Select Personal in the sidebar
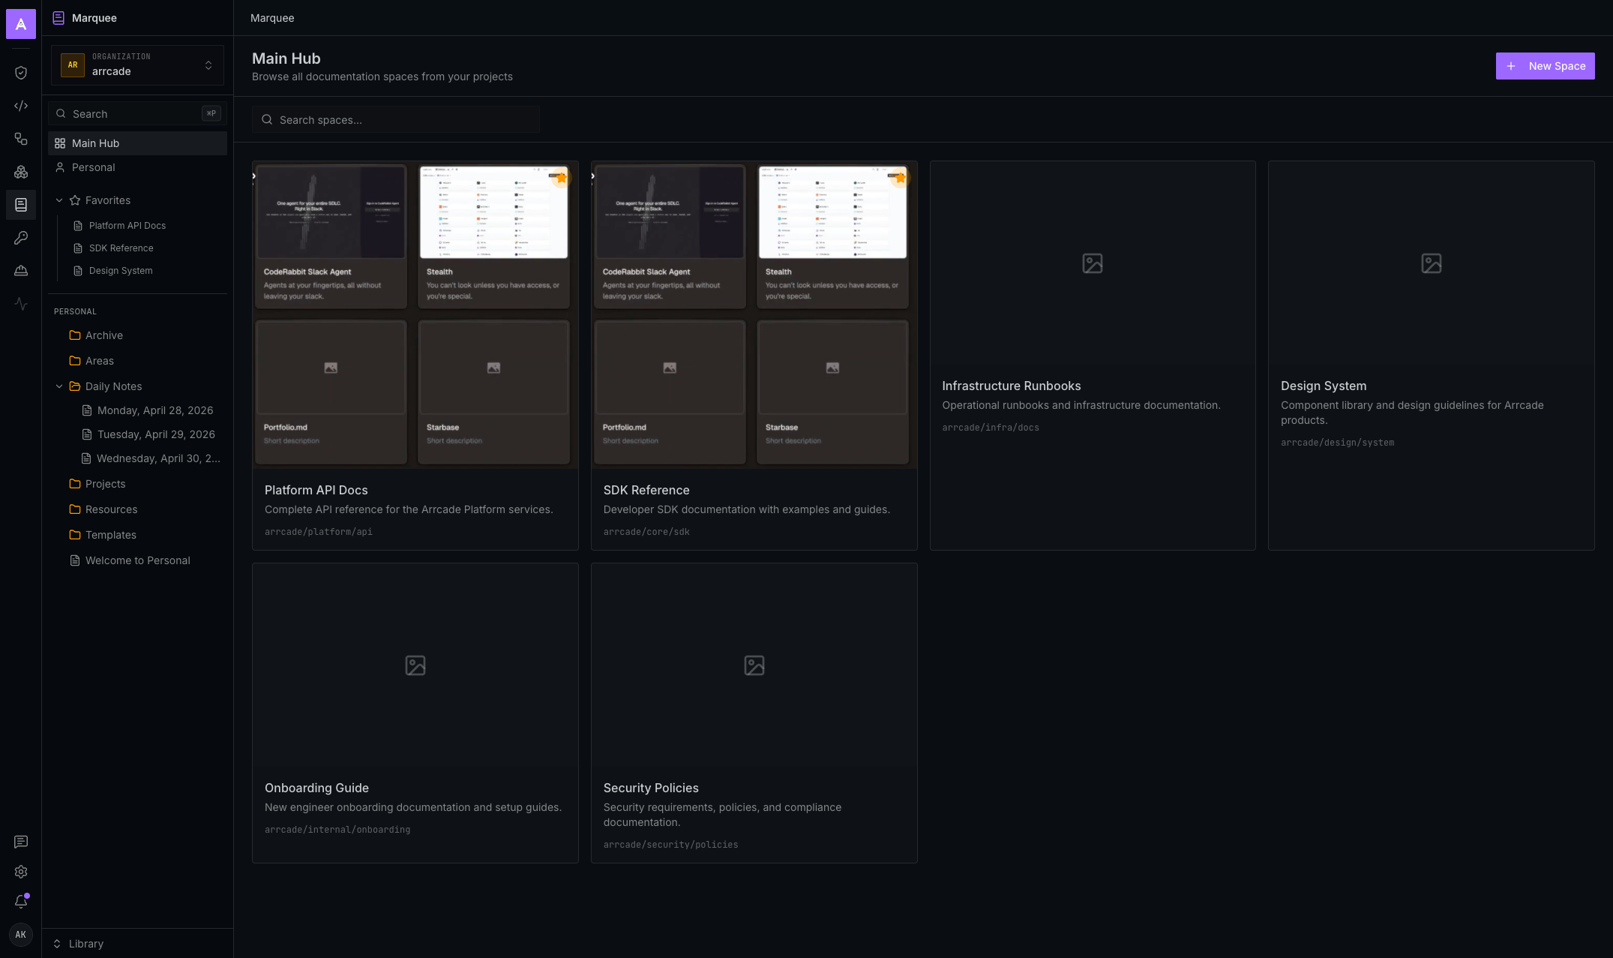The image size is (1613, 958). point(137,167)
